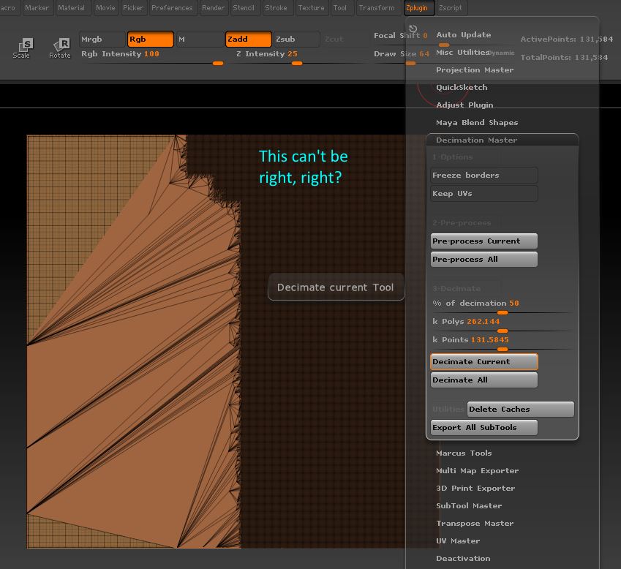The height and width of the screenshot is (569, 621).
Task: Adjust k Polys slider
Action: point(501,325)
